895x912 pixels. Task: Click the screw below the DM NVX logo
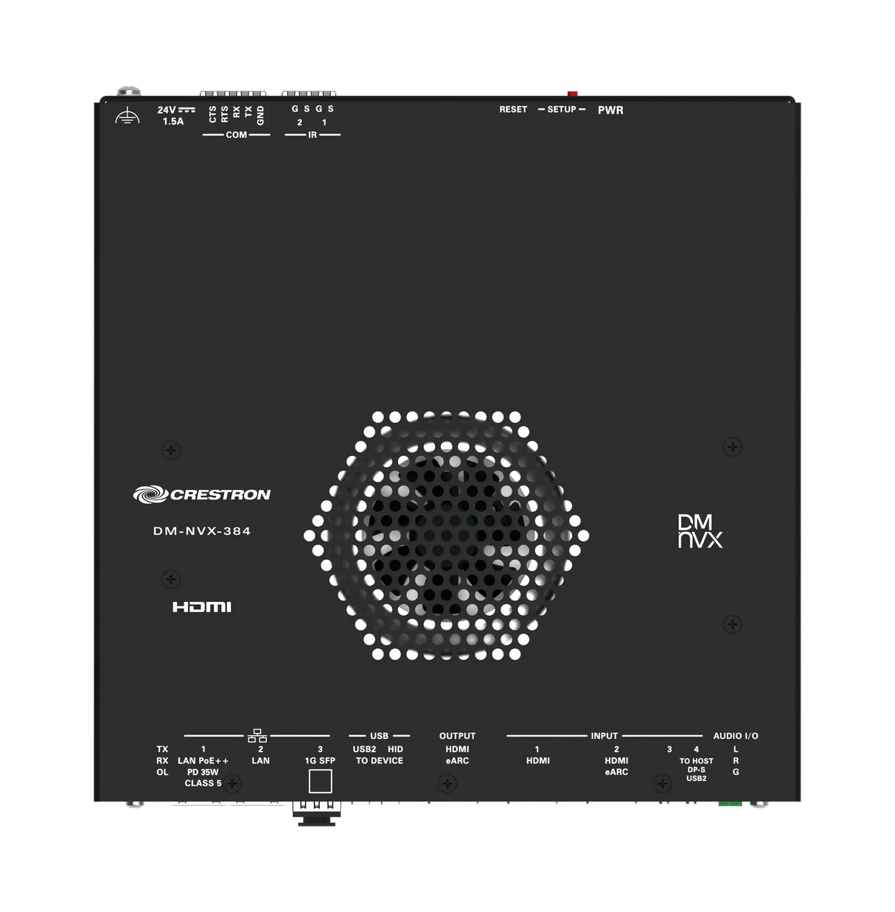731,624
